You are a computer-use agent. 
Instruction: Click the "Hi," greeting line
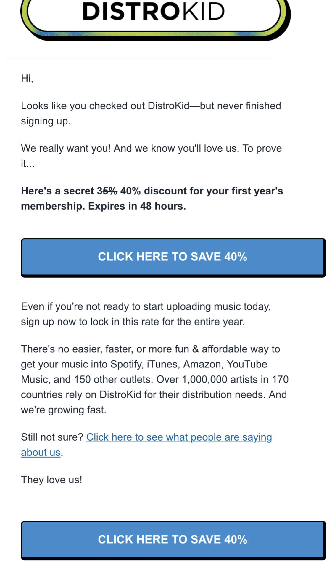click(27, 78)
